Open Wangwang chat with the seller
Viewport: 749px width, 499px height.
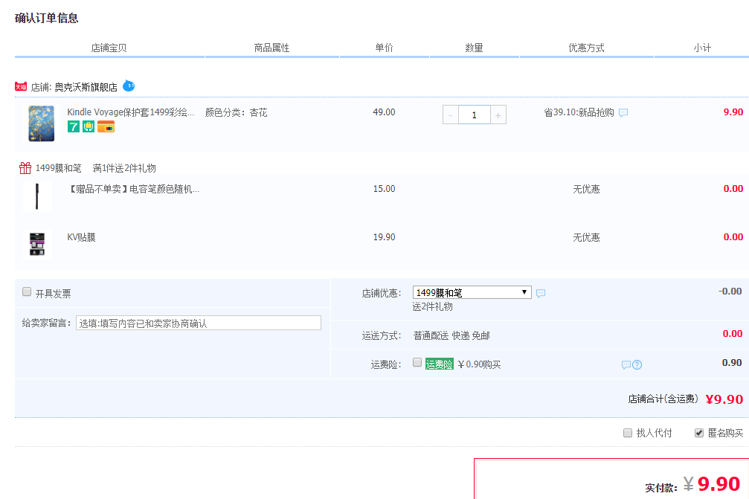(x=129, y=86)
